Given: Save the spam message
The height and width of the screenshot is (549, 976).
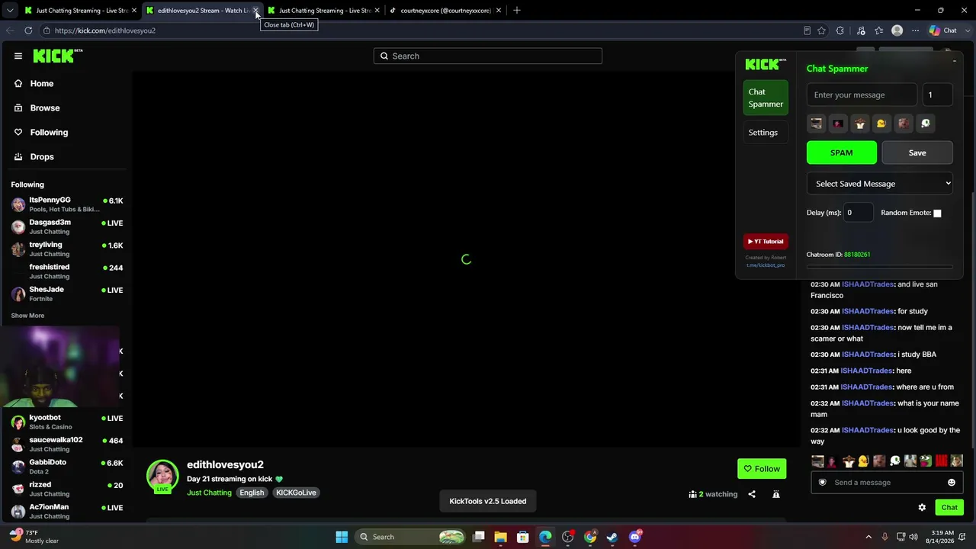Looking at the screenshot, I should pos(917,152).
